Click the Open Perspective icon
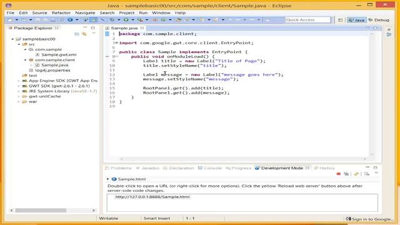 [340, 20]
